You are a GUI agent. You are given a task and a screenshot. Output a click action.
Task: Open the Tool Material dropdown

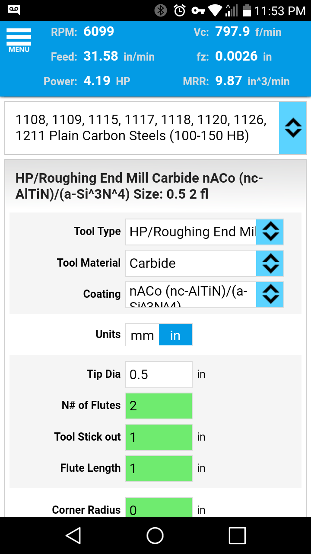coord(270,263)
